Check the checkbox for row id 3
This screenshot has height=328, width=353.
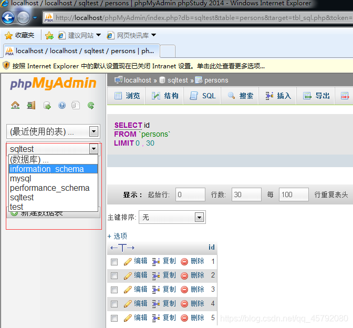click(x=114, y=290)
